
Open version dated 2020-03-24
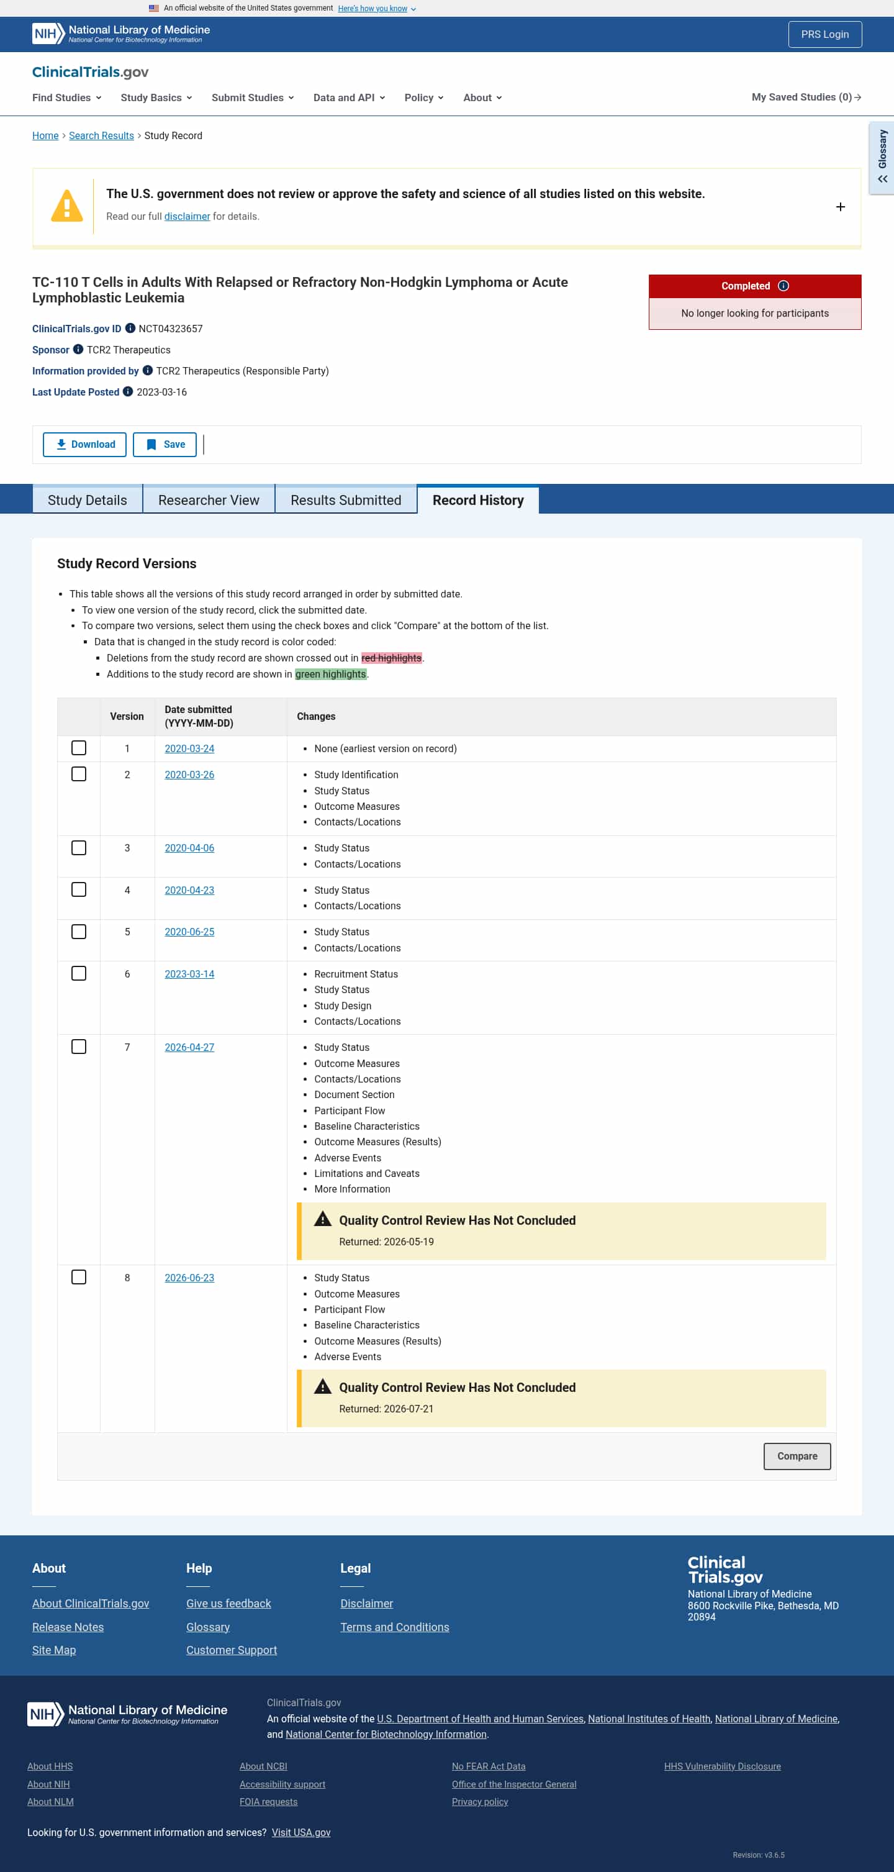click(x=189, y=748)
